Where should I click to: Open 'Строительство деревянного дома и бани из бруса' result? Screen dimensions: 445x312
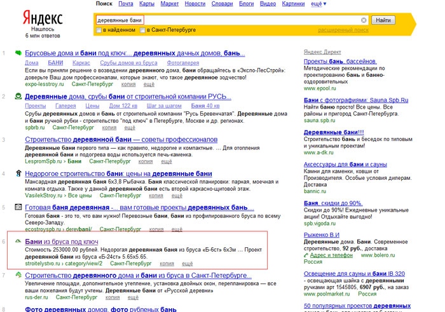click(x=138, y=275)
